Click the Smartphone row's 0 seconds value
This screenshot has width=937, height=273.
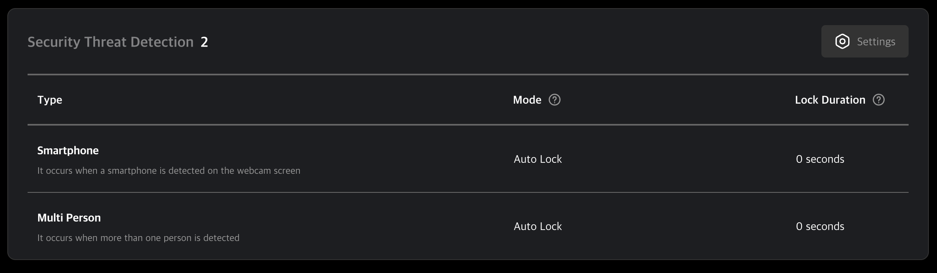coord(820,159)
